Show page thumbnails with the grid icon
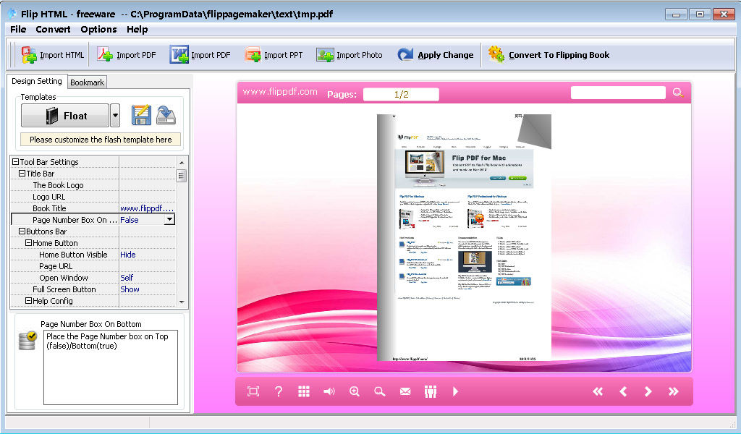 pyautogui.click(x=304, y=391)
